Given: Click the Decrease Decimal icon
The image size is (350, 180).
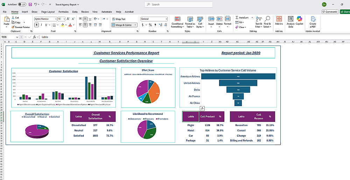Looking at the screenshot, I should [166, 25].
